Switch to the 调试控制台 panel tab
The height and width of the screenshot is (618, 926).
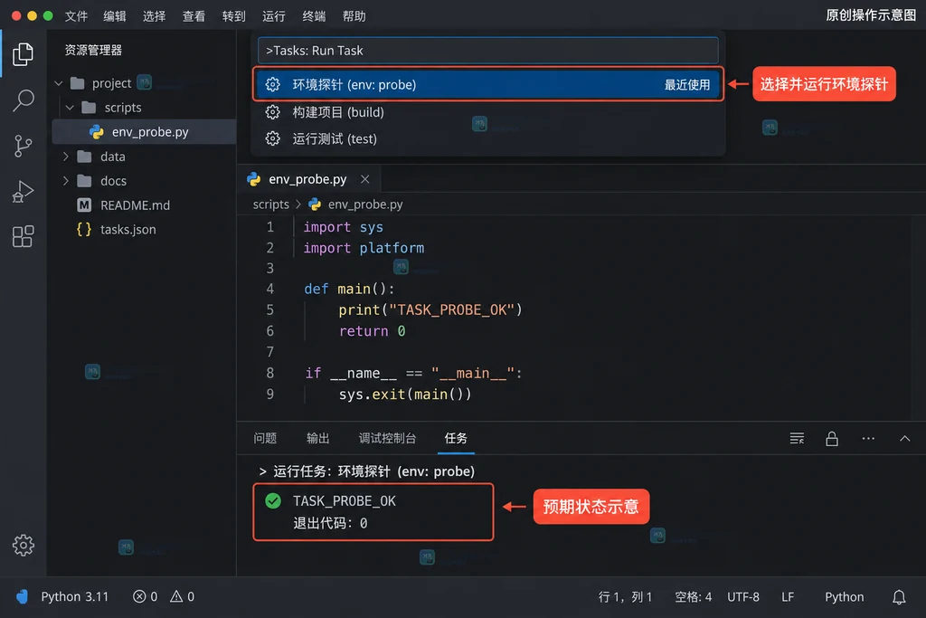(x=387, y=438)
